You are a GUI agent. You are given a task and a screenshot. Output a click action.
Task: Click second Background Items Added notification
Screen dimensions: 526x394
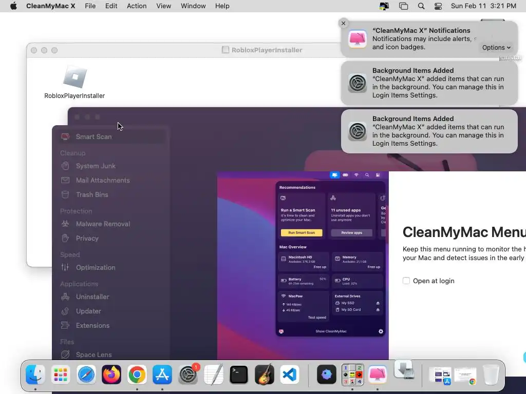429,131
